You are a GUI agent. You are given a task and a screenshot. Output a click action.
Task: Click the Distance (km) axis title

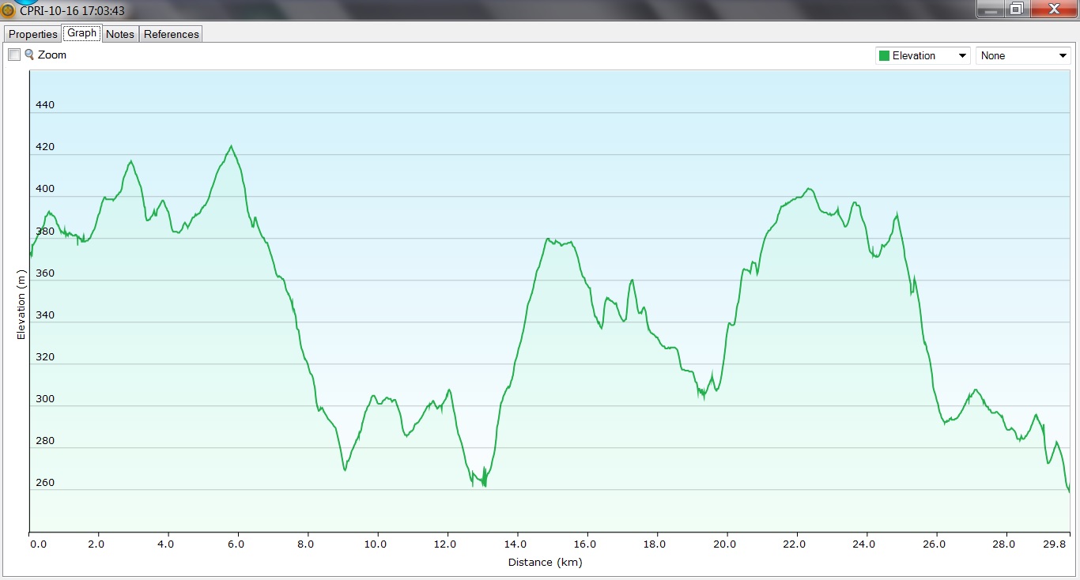point(545,563)
